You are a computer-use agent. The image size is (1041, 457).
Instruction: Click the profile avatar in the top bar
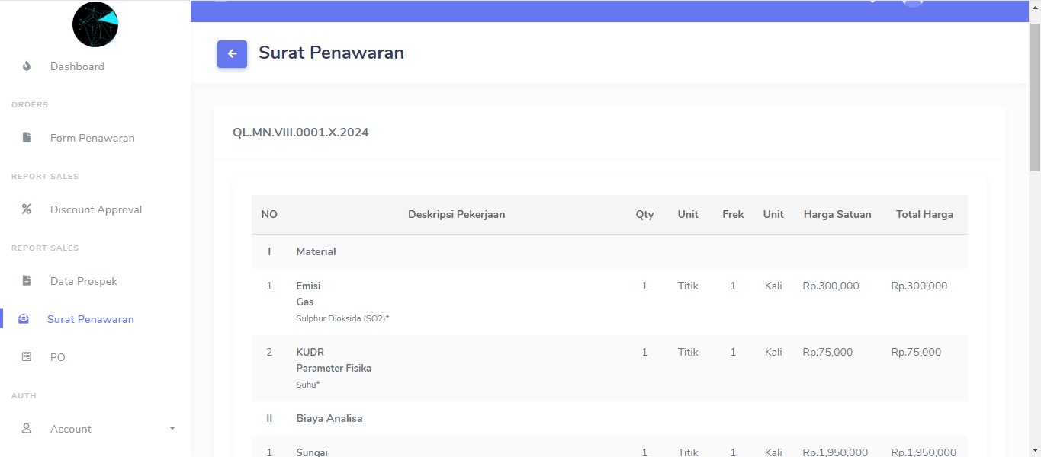[912, 3]
